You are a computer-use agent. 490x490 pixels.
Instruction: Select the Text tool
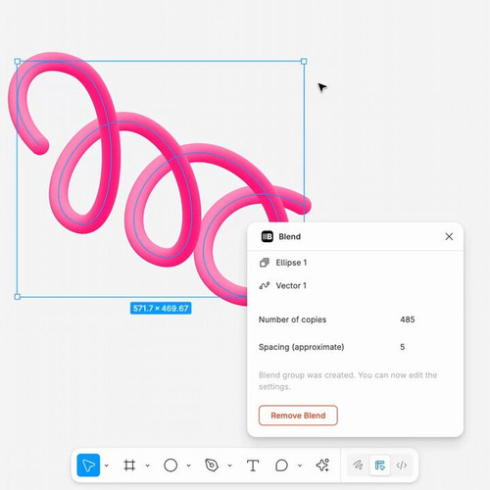tap(253, 465)
